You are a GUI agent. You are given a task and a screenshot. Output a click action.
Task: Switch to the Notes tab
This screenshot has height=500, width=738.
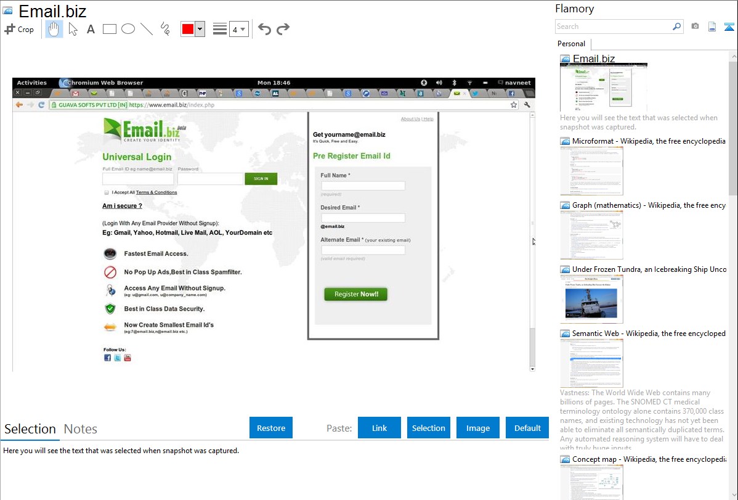(x=81, y=429)
